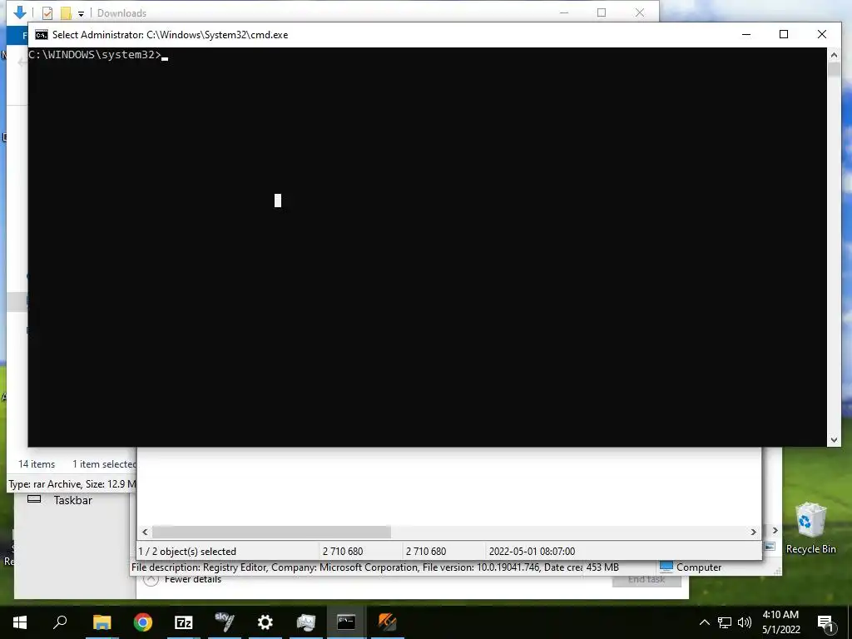This screenshot has height=639, width=852.
Task: Show hidden system tray icons
Action: (x=704, y=622)
